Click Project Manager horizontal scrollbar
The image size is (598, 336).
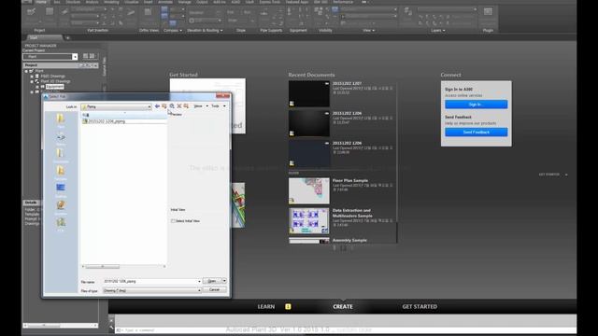coord(61,326)
